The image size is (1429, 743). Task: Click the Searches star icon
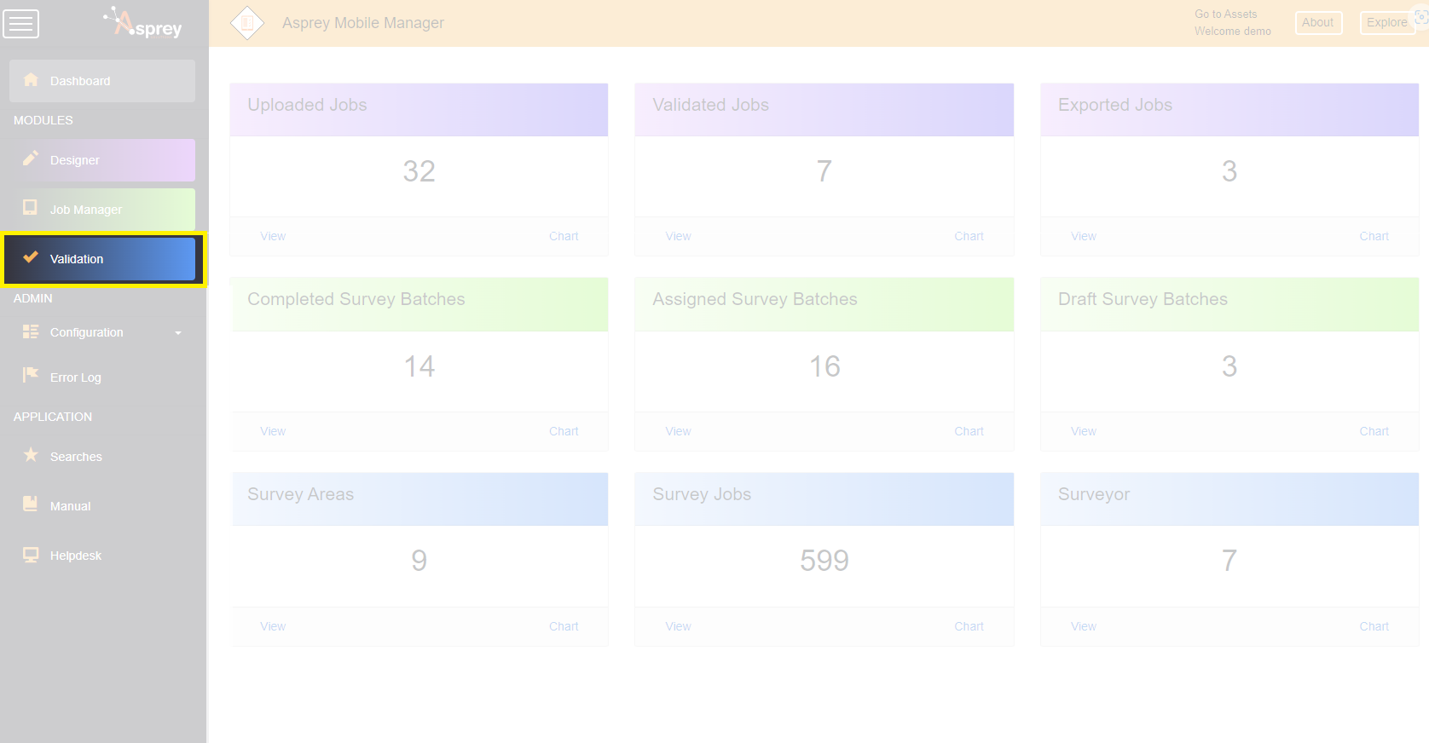(x=31, y=455)
